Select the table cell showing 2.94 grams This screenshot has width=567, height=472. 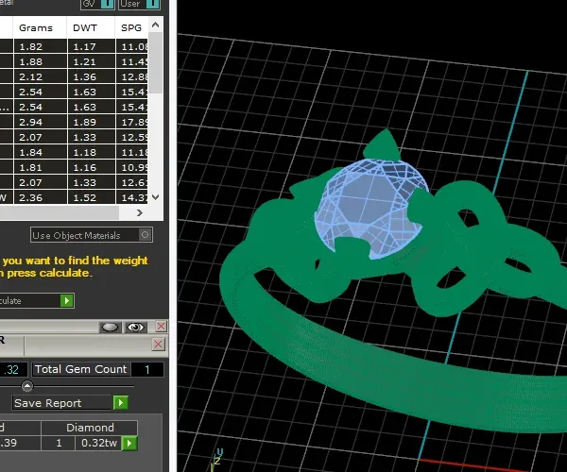(x=40, y=122)
